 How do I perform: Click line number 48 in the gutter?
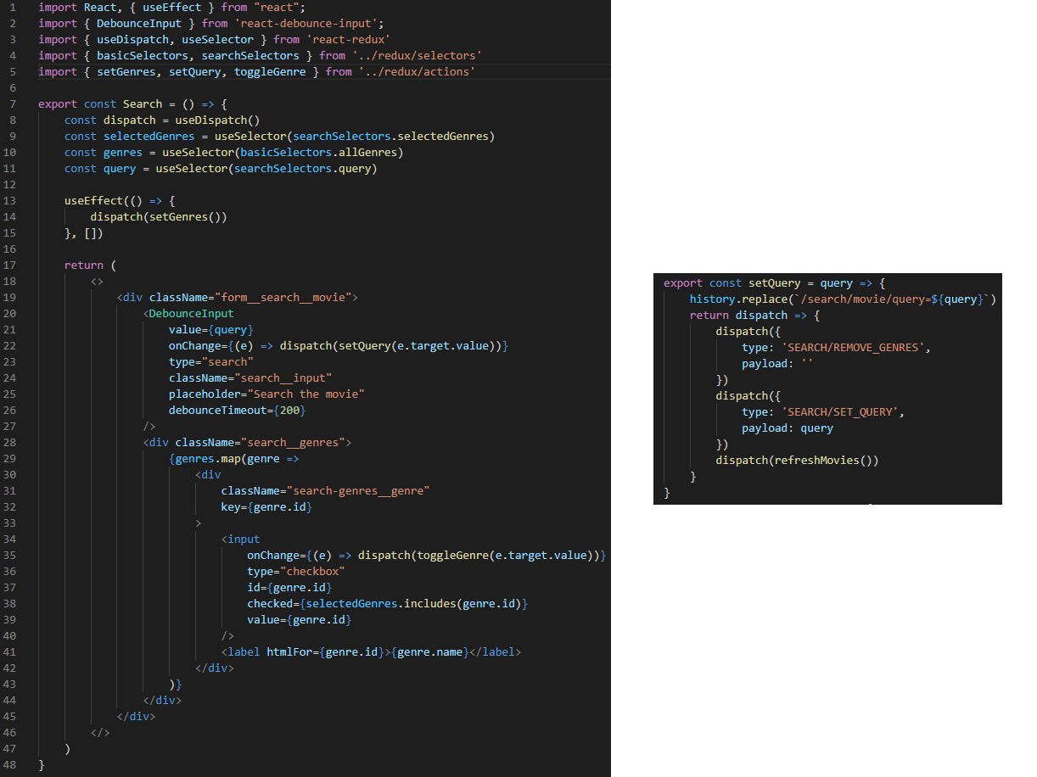(x=9, y=764)
